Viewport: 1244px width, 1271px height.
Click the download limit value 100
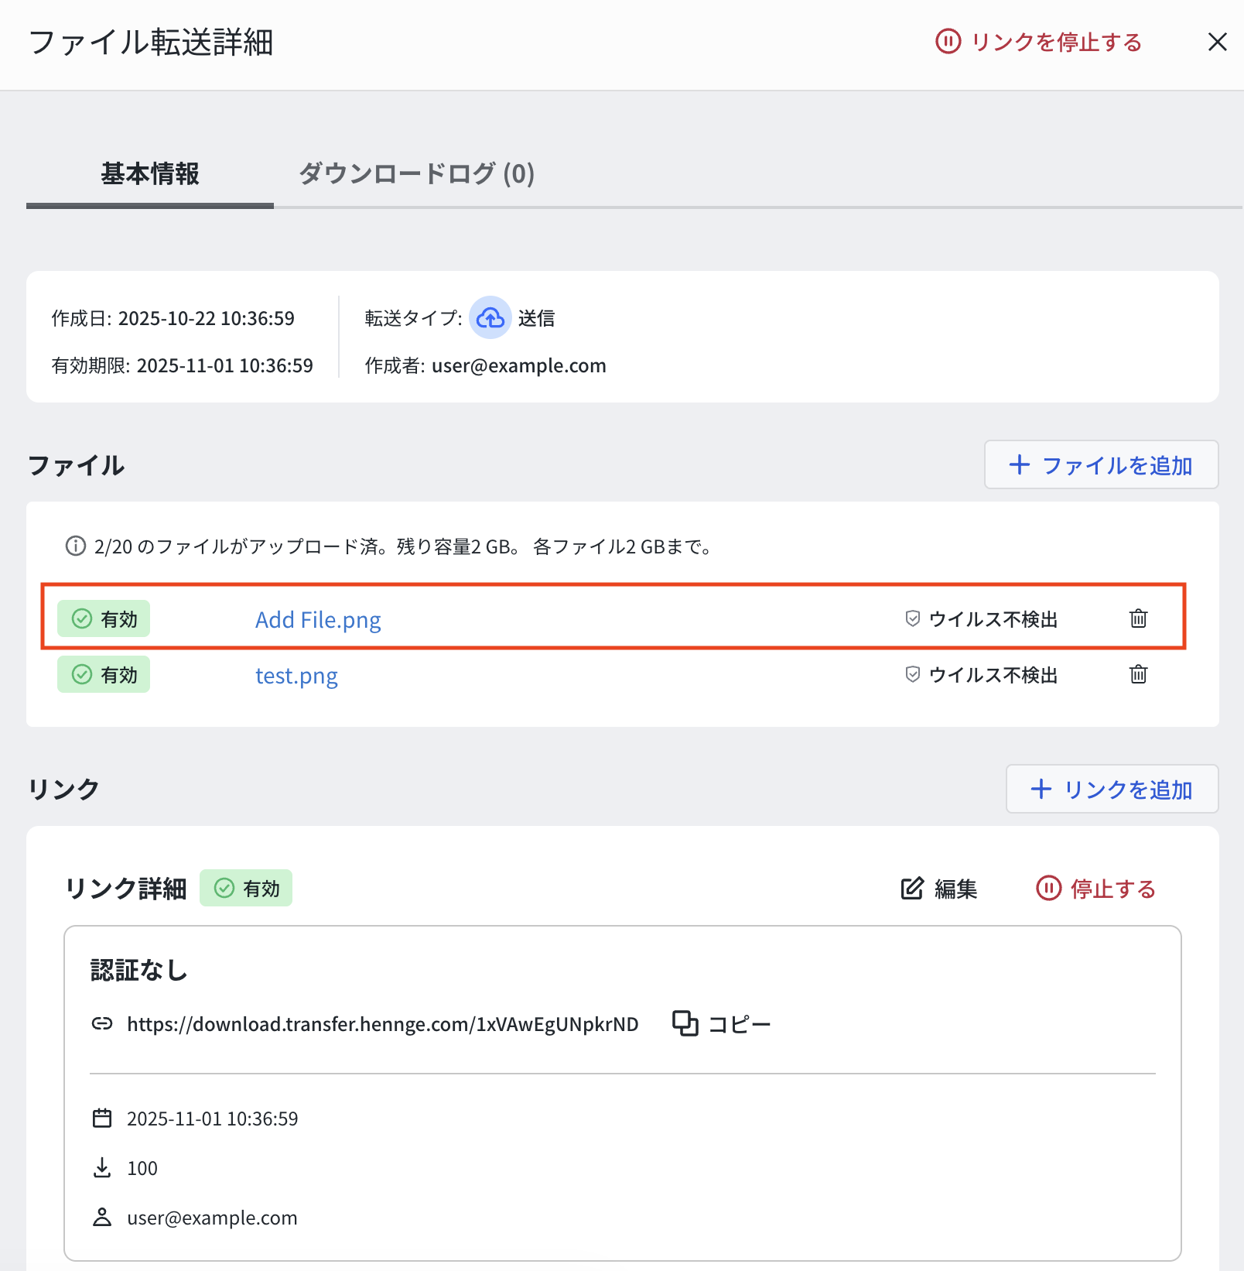tap(142, 1168)
